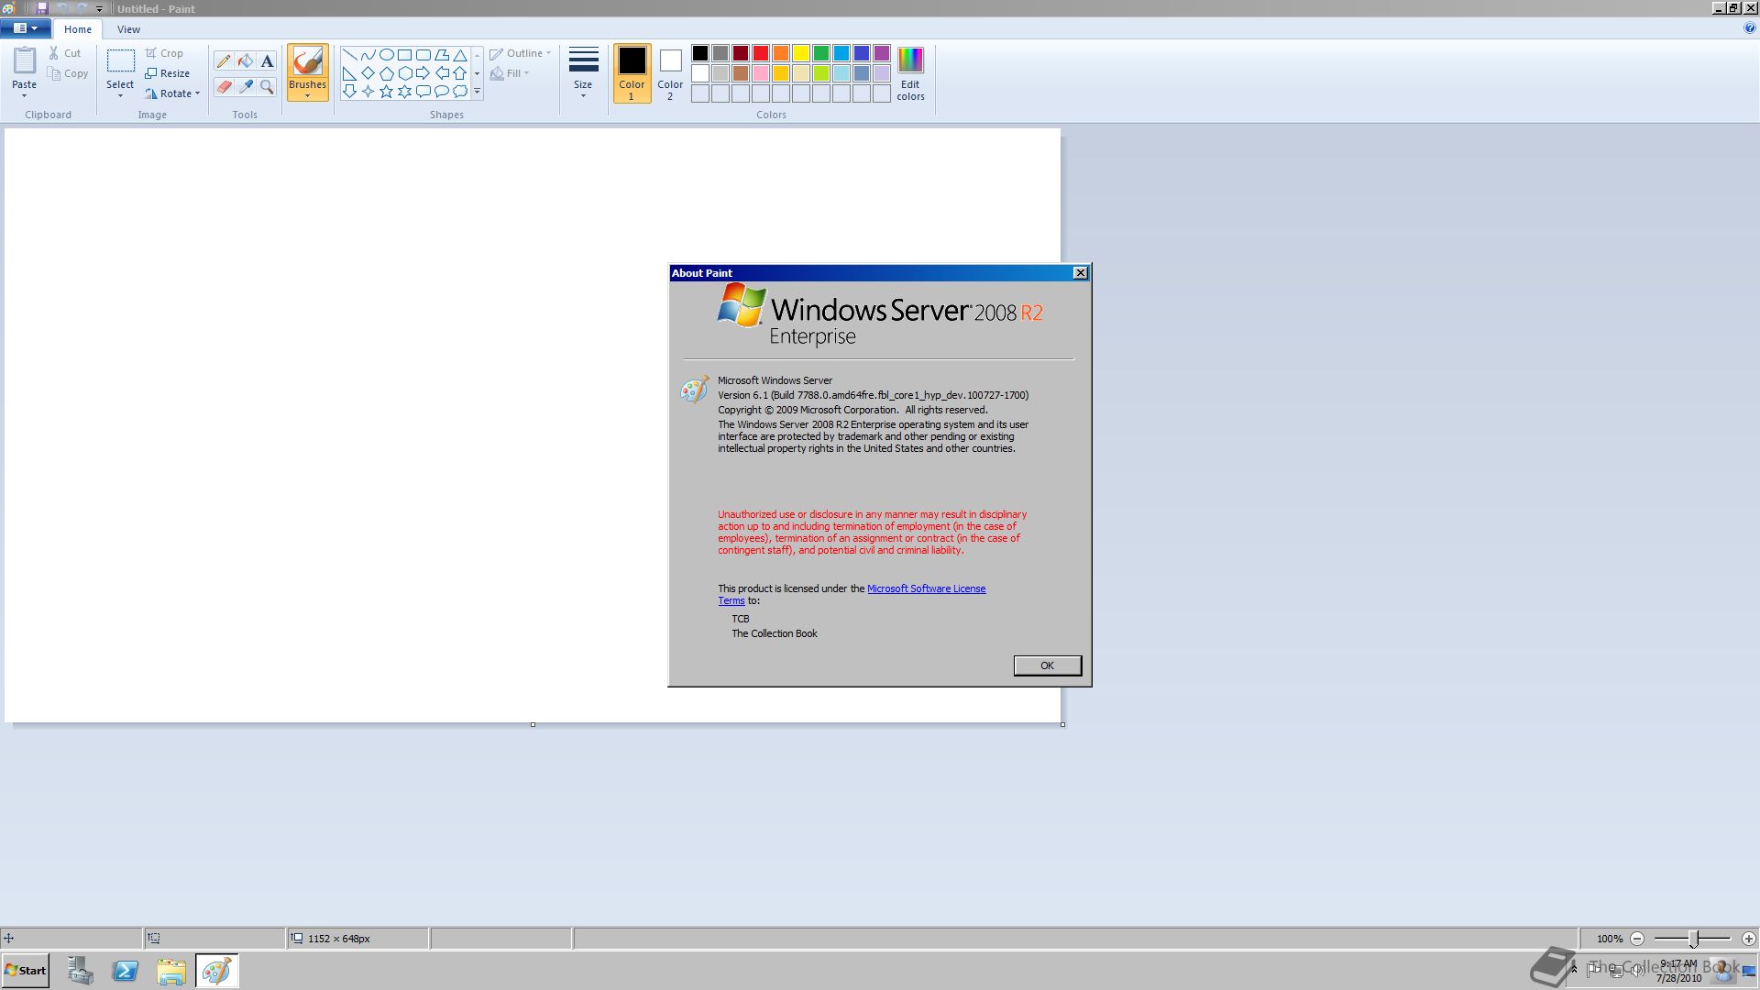This screenshot has width=1760, height=990.
Task: Open the Customize Quick Access Toolbar arrow
Action: [99, 9]
